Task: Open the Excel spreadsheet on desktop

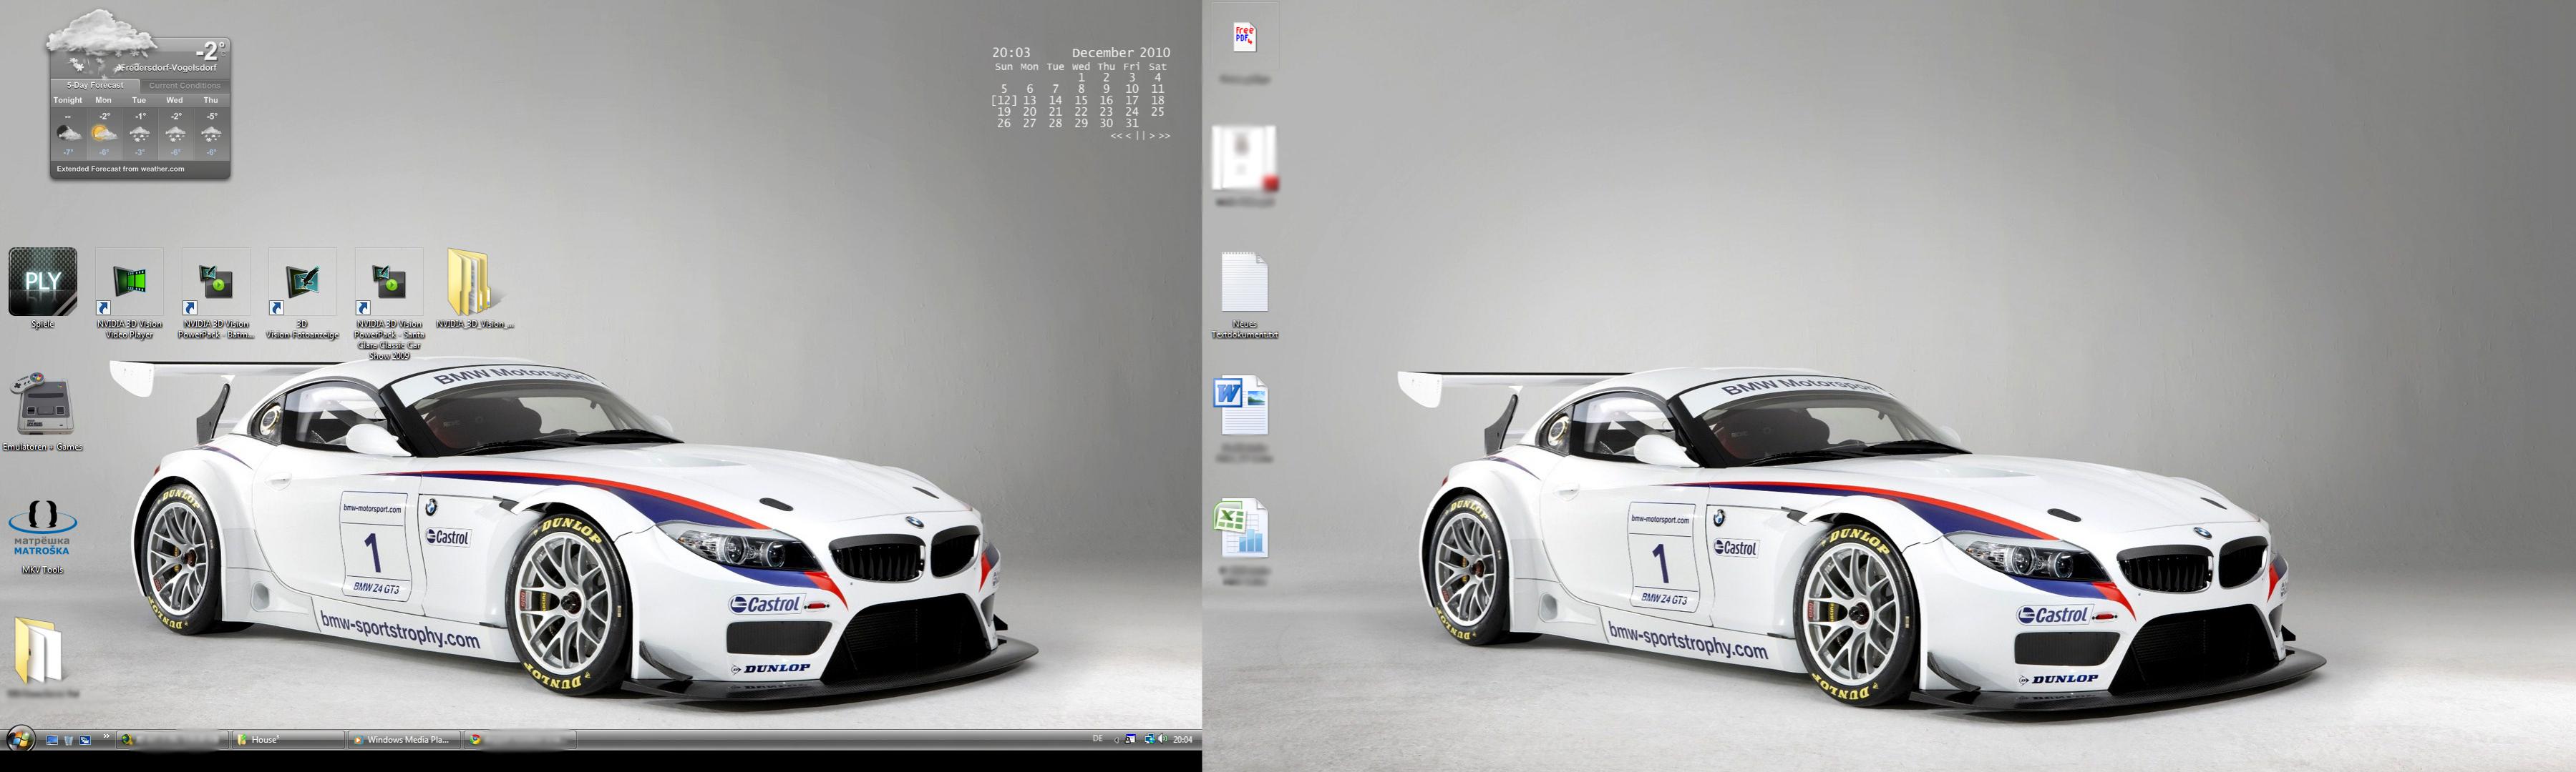Action: tap(1242, 528)
